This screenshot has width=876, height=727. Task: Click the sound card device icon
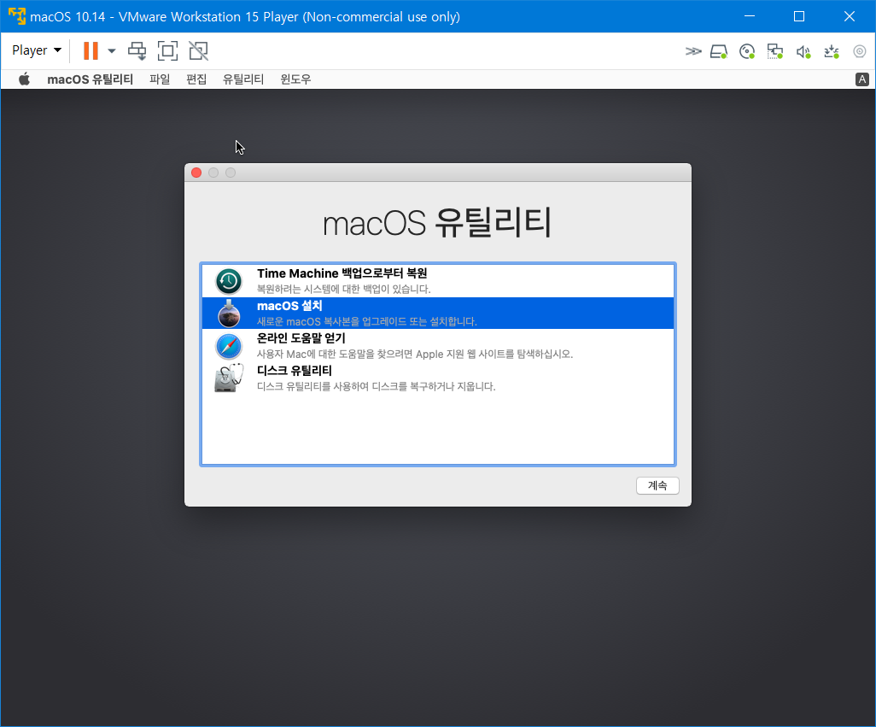click(803, 52)
